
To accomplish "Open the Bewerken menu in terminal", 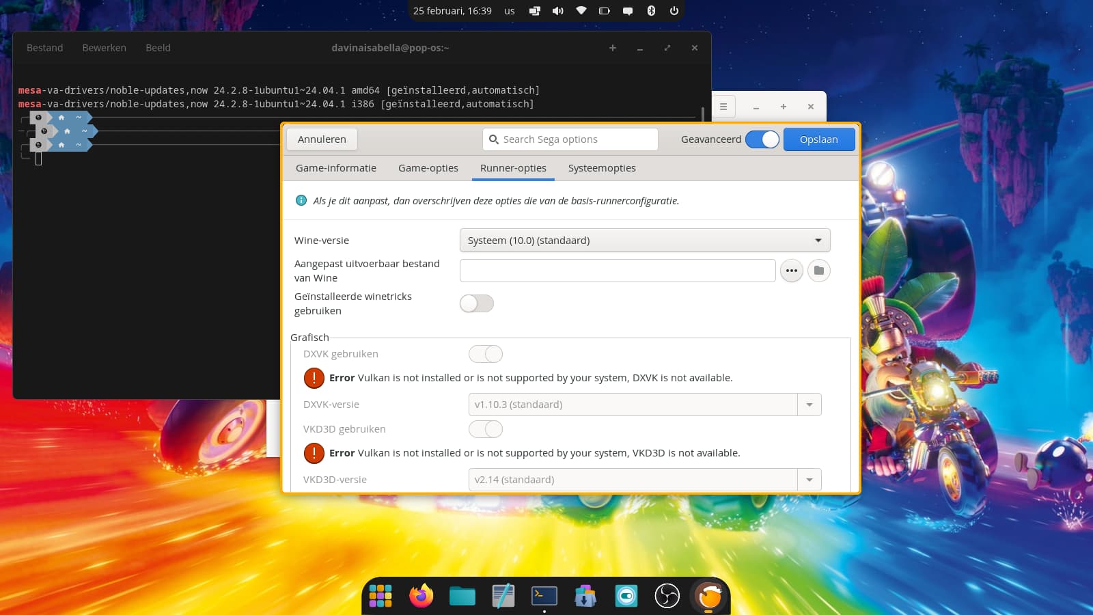I will [105, 48].
